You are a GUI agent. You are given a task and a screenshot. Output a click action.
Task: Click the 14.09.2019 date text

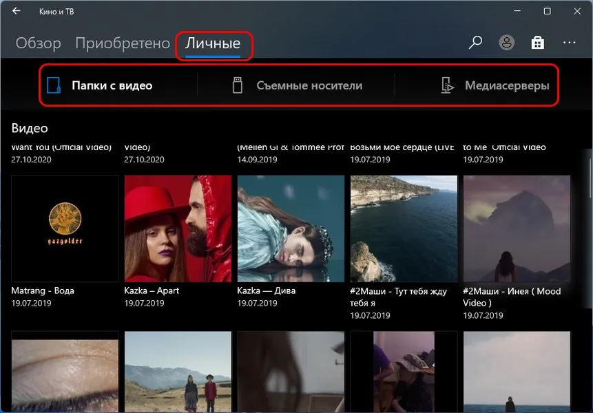click(x=257, y=160)
